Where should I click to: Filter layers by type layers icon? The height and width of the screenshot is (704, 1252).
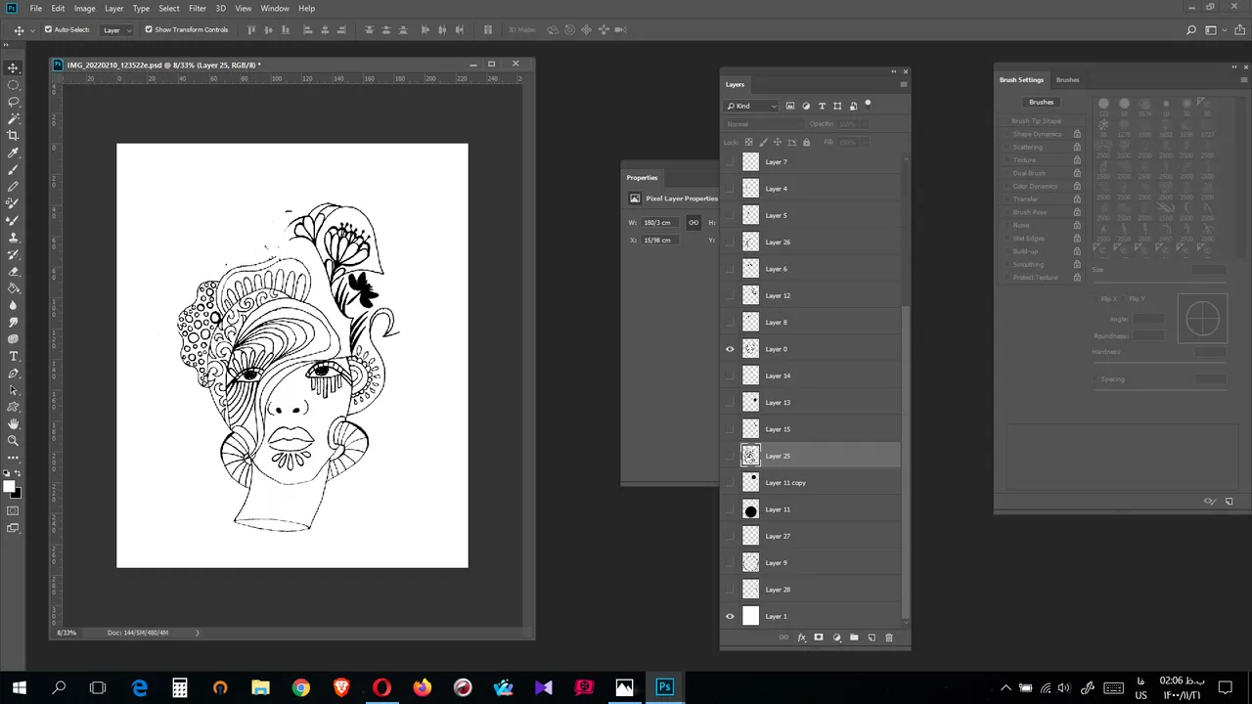pyautogui.click(x=822, y=106)
